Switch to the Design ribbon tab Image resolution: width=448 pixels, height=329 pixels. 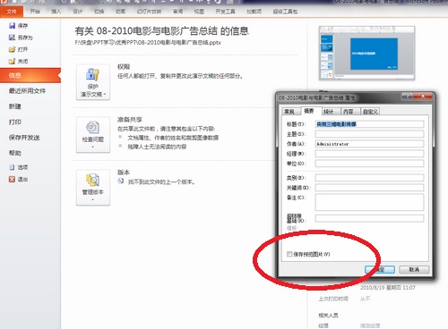78,12
